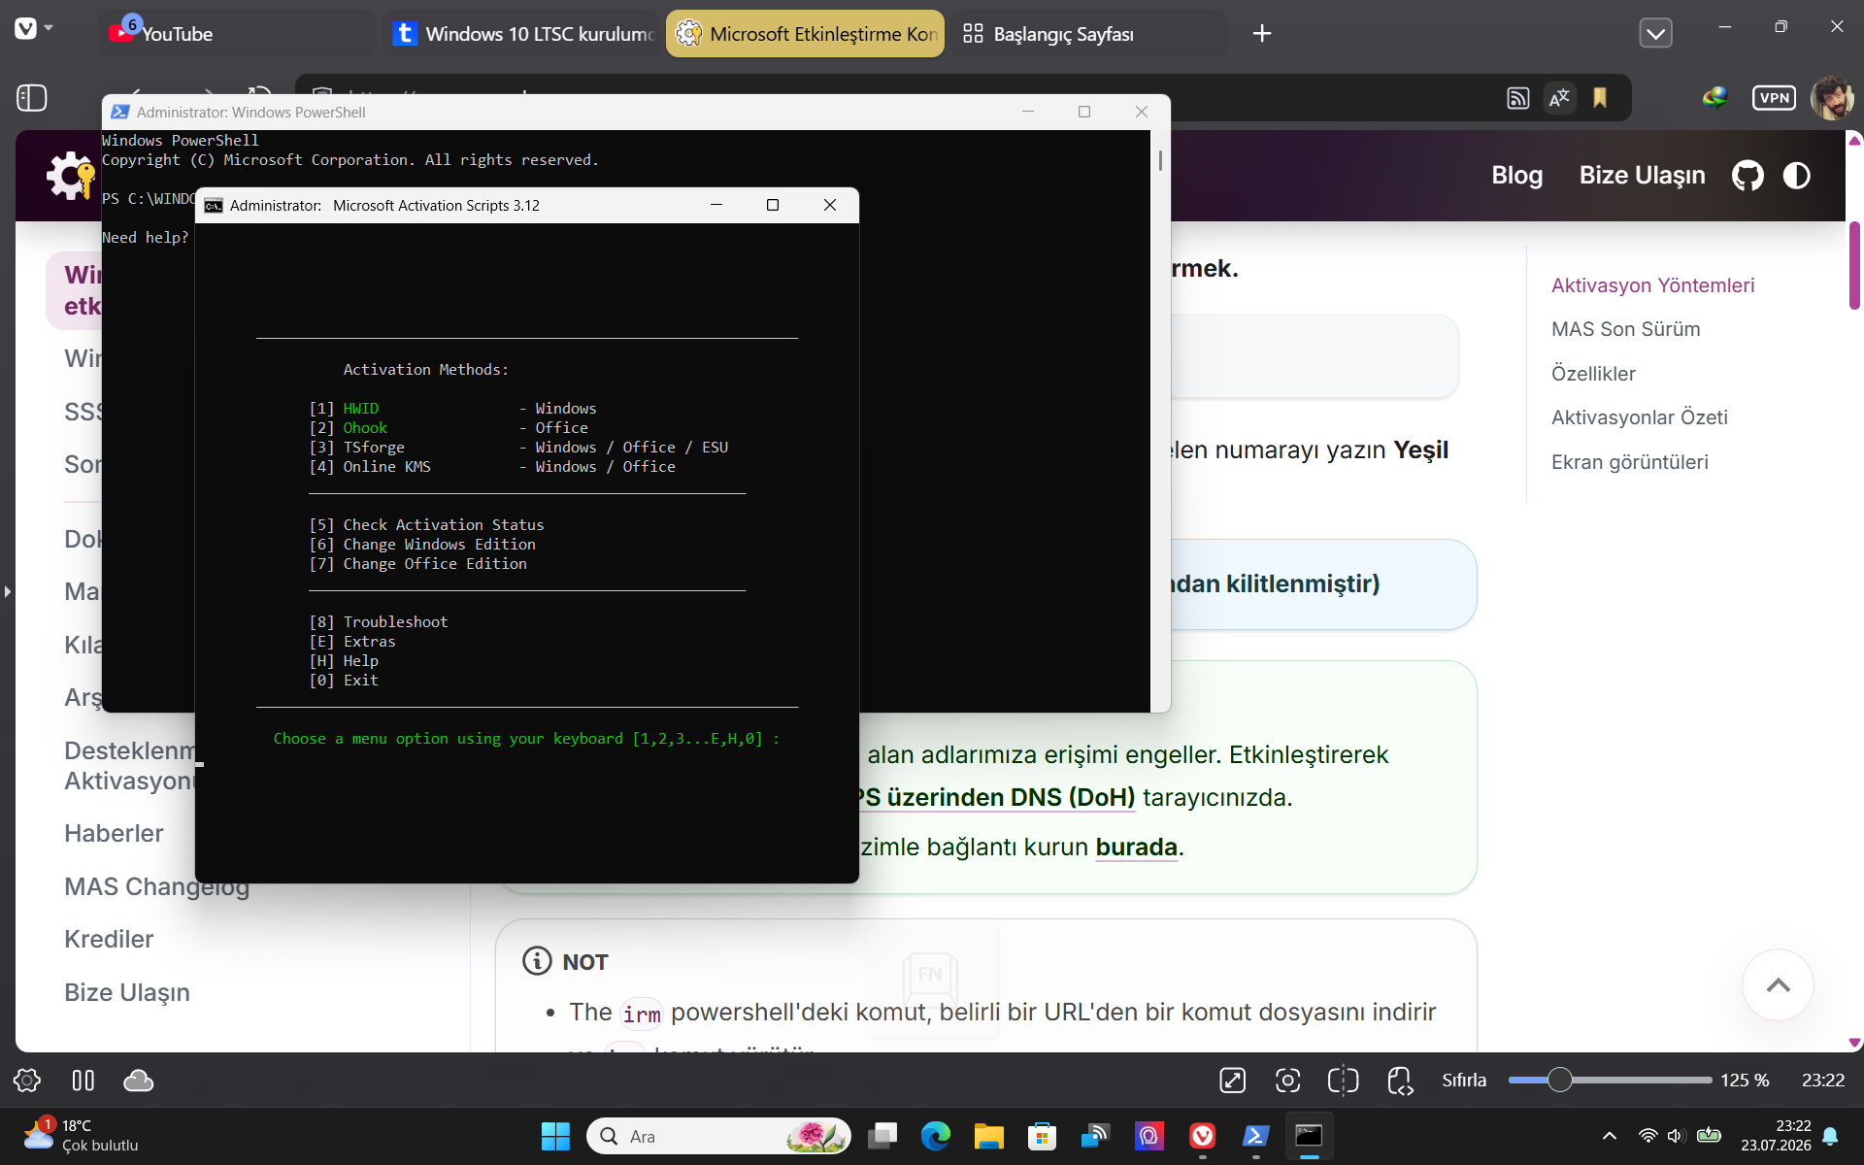
Task: Open Task View on the taskbar
Action: (x=882, y=1136)
